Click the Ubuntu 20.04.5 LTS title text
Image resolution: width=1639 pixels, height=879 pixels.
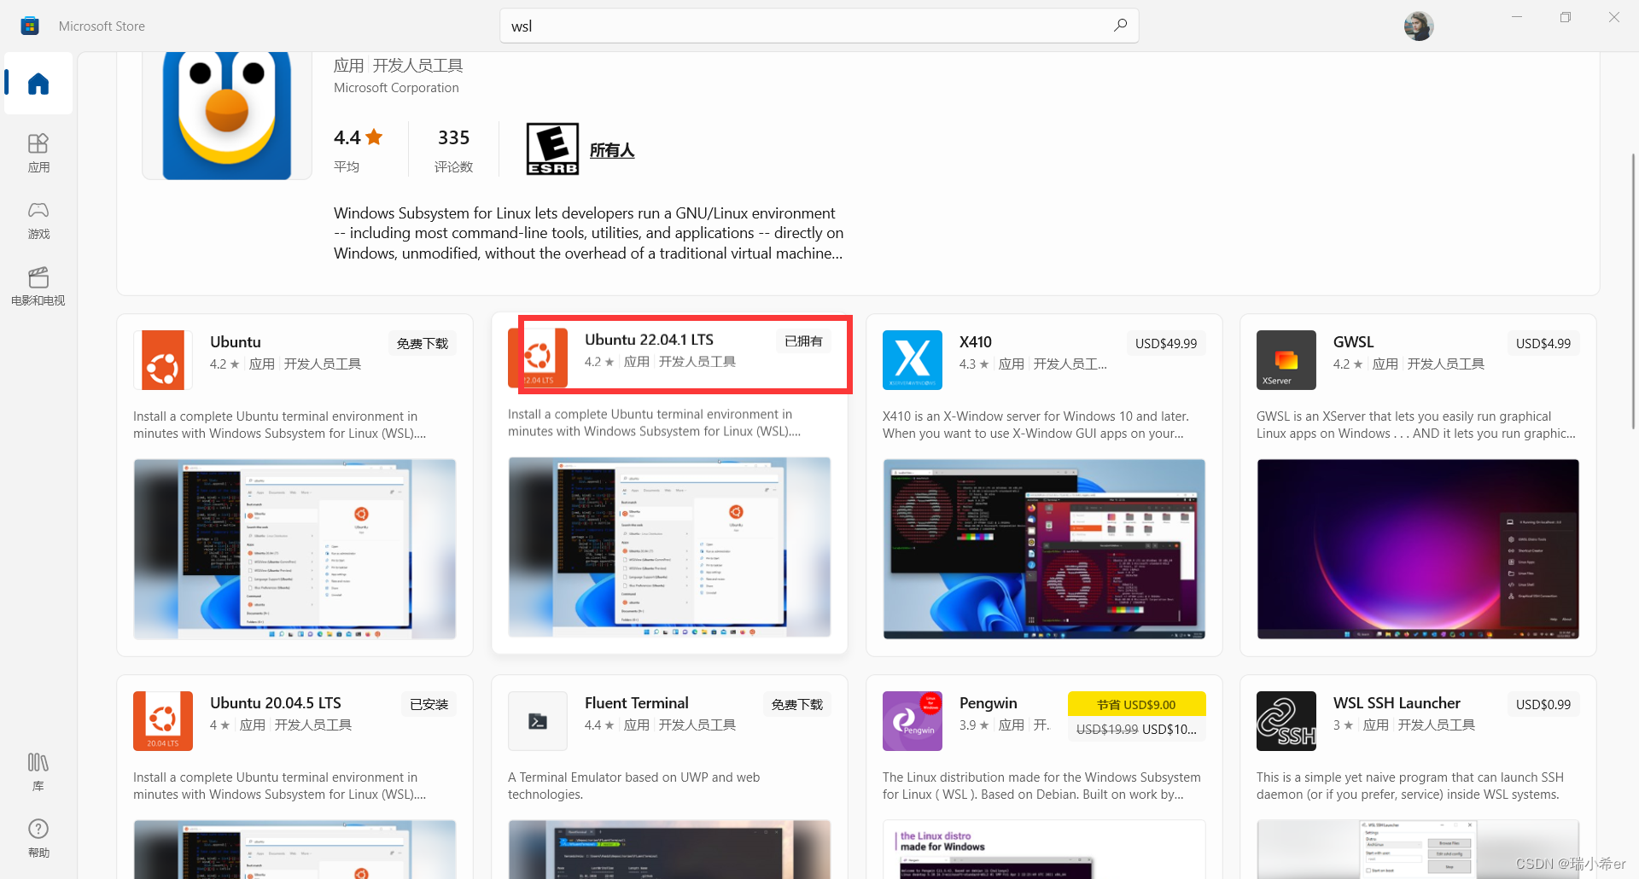(275, 703)
